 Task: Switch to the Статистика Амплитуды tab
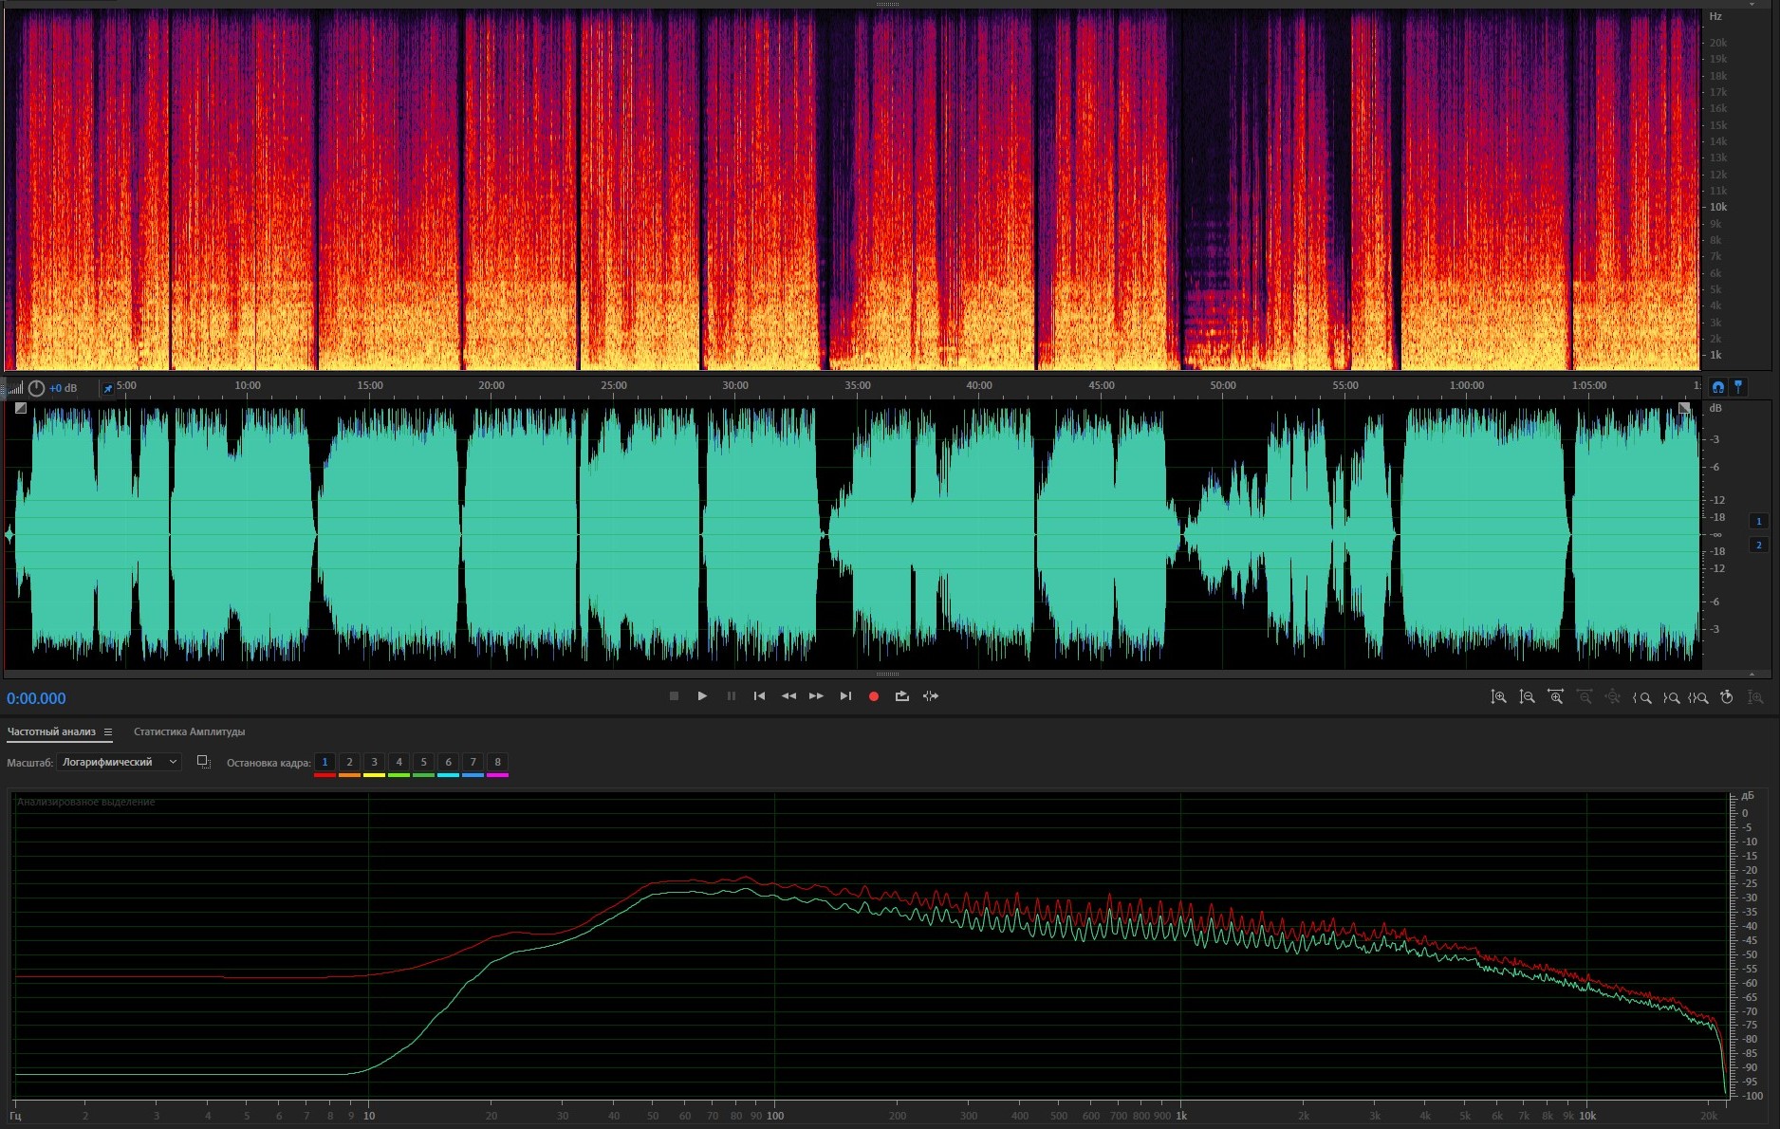point(189,732)
